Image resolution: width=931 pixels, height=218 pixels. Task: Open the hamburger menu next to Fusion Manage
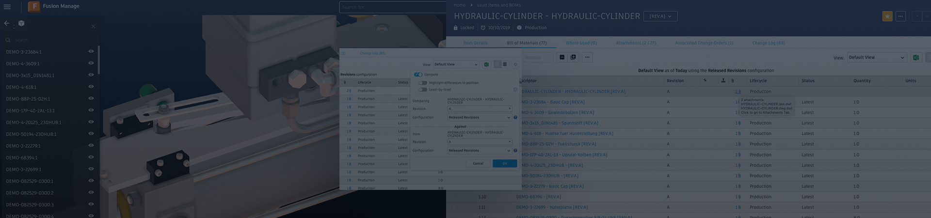(x=7, y=7)
